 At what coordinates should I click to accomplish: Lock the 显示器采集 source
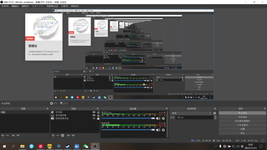(98, 115)
